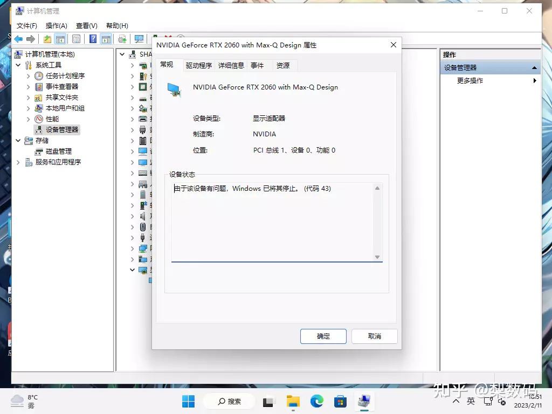Click the device status scrollbar down arrow
This screenshot has height=414, width=552.
[x=377, y=257]
